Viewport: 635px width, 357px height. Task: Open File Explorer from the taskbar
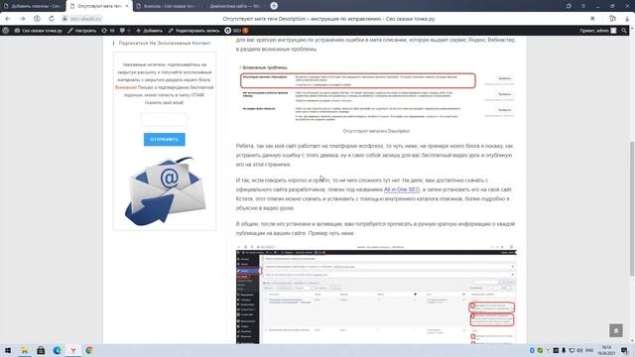24,350
